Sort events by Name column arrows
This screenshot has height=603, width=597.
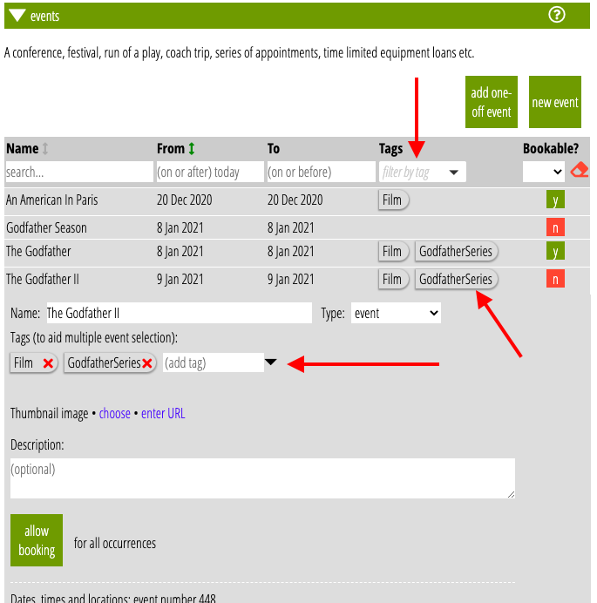(x=45, y=148)
